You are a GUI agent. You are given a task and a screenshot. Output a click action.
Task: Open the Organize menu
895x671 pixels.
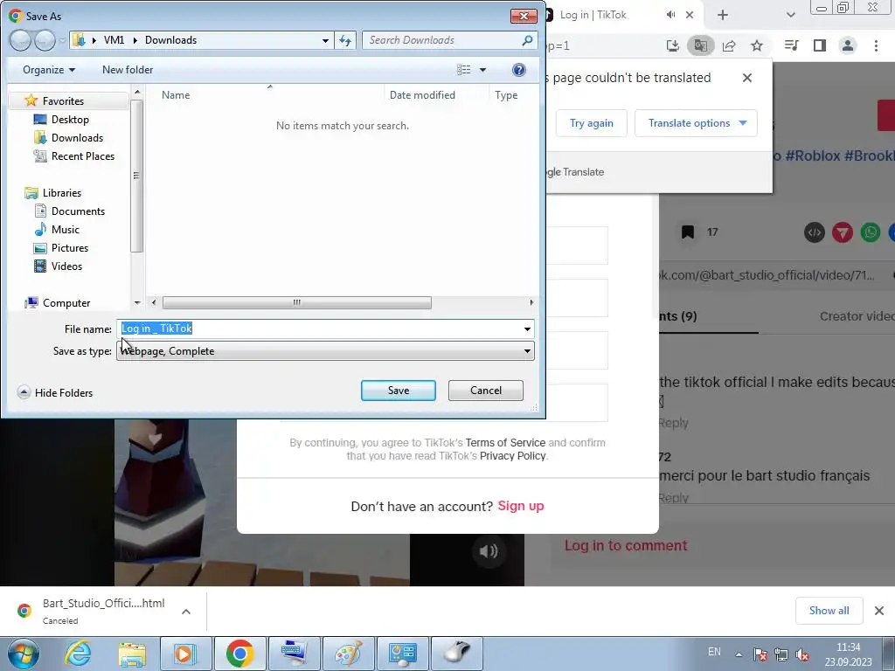49,70
